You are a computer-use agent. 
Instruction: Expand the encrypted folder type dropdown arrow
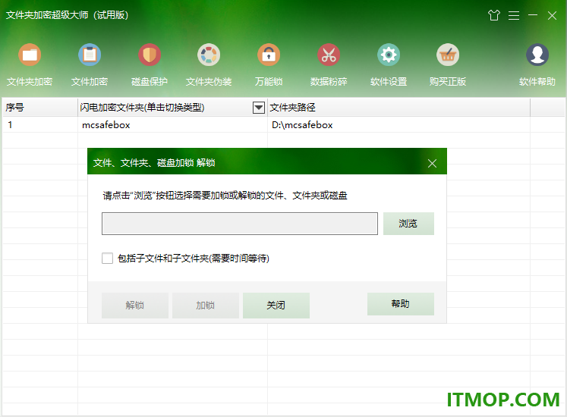[x=259, y=108]
